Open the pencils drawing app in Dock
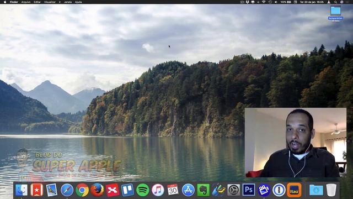This screenshot has height=199, width=353. coord(218,190)
